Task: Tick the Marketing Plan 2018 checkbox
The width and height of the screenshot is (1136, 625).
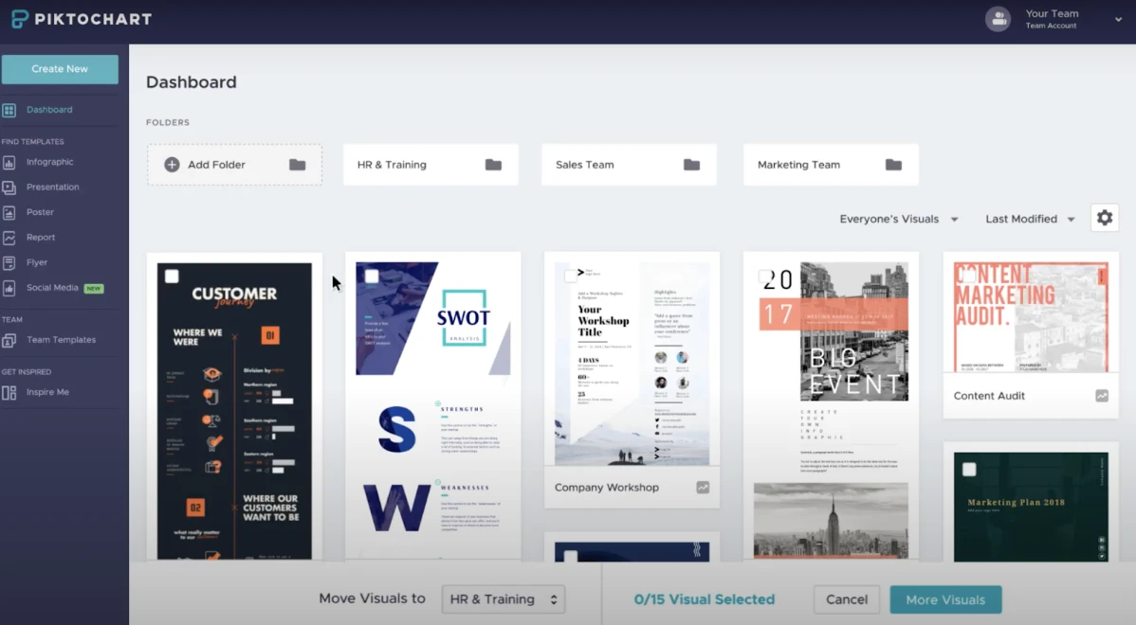Action: pos(969,470)
